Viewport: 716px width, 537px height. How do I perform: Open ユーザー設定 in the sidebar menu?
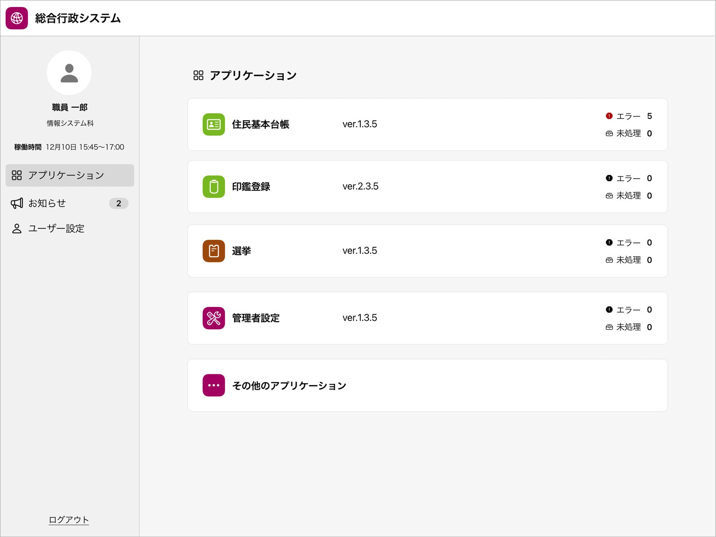pos(56,228)
